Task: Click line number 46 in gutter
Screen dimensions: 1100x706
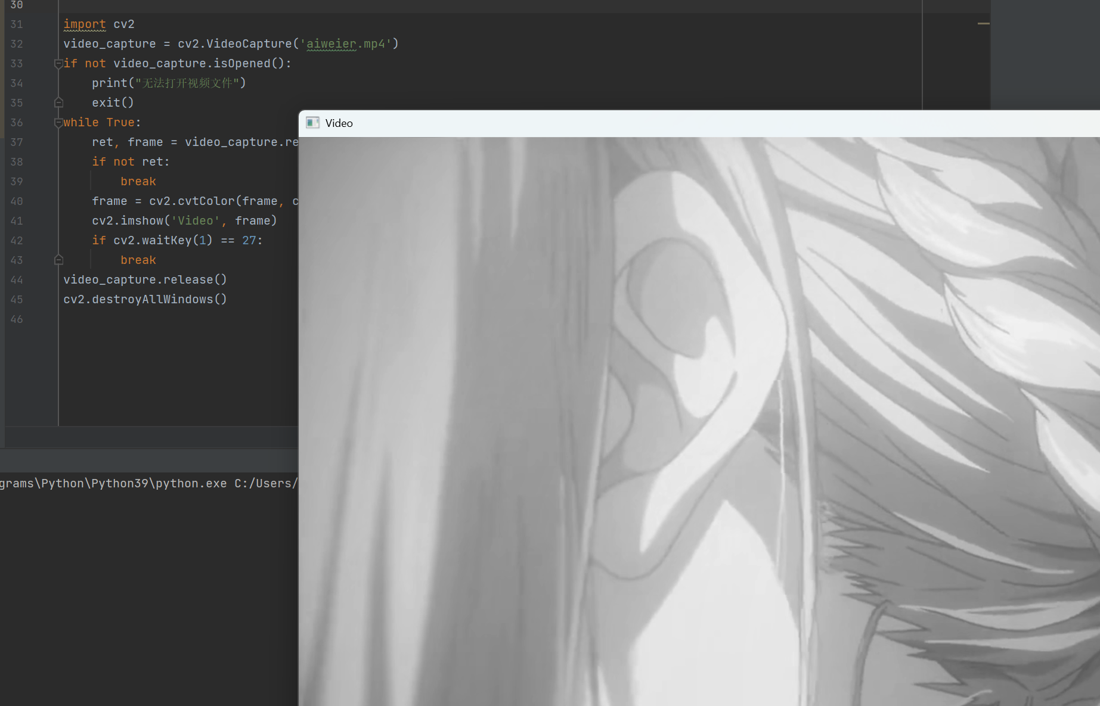Action: 17,319
